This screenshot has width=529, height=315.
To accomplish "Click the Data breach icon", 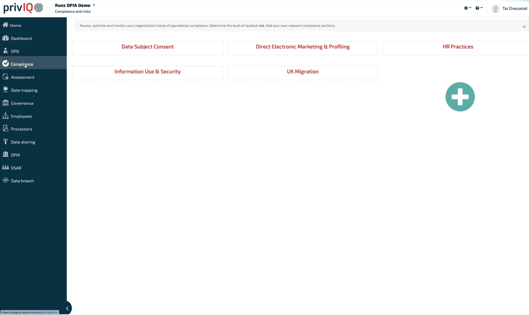I will pos(5,180).
